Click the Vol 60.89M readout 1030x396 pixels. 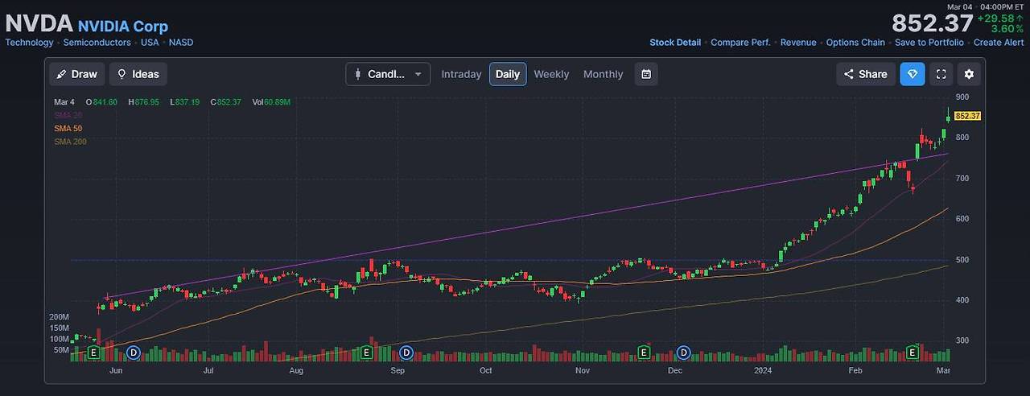[x=271, y=102]
